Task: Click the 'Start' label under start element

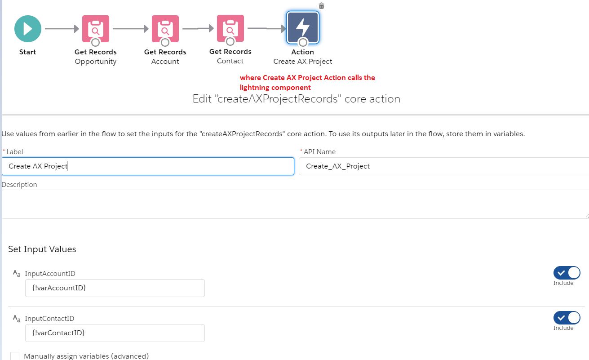Action: [27, 52]
